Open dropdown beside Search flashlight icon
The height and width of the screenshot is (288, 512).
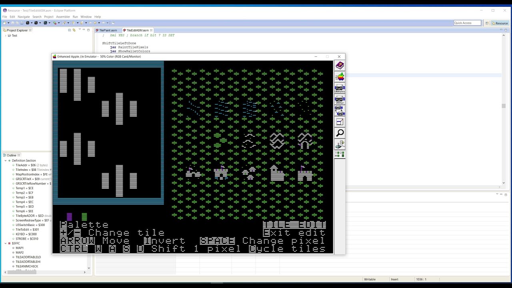68,23
